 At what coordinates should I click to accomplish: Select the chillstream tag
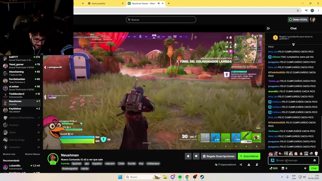[x=153, y=164]
